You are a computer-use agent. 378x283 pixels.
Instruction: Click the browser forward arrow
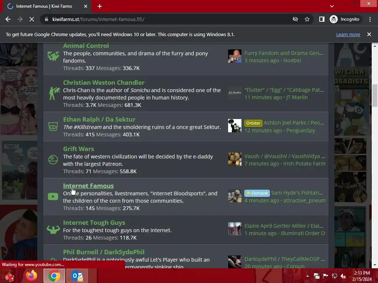coord(20,19)
